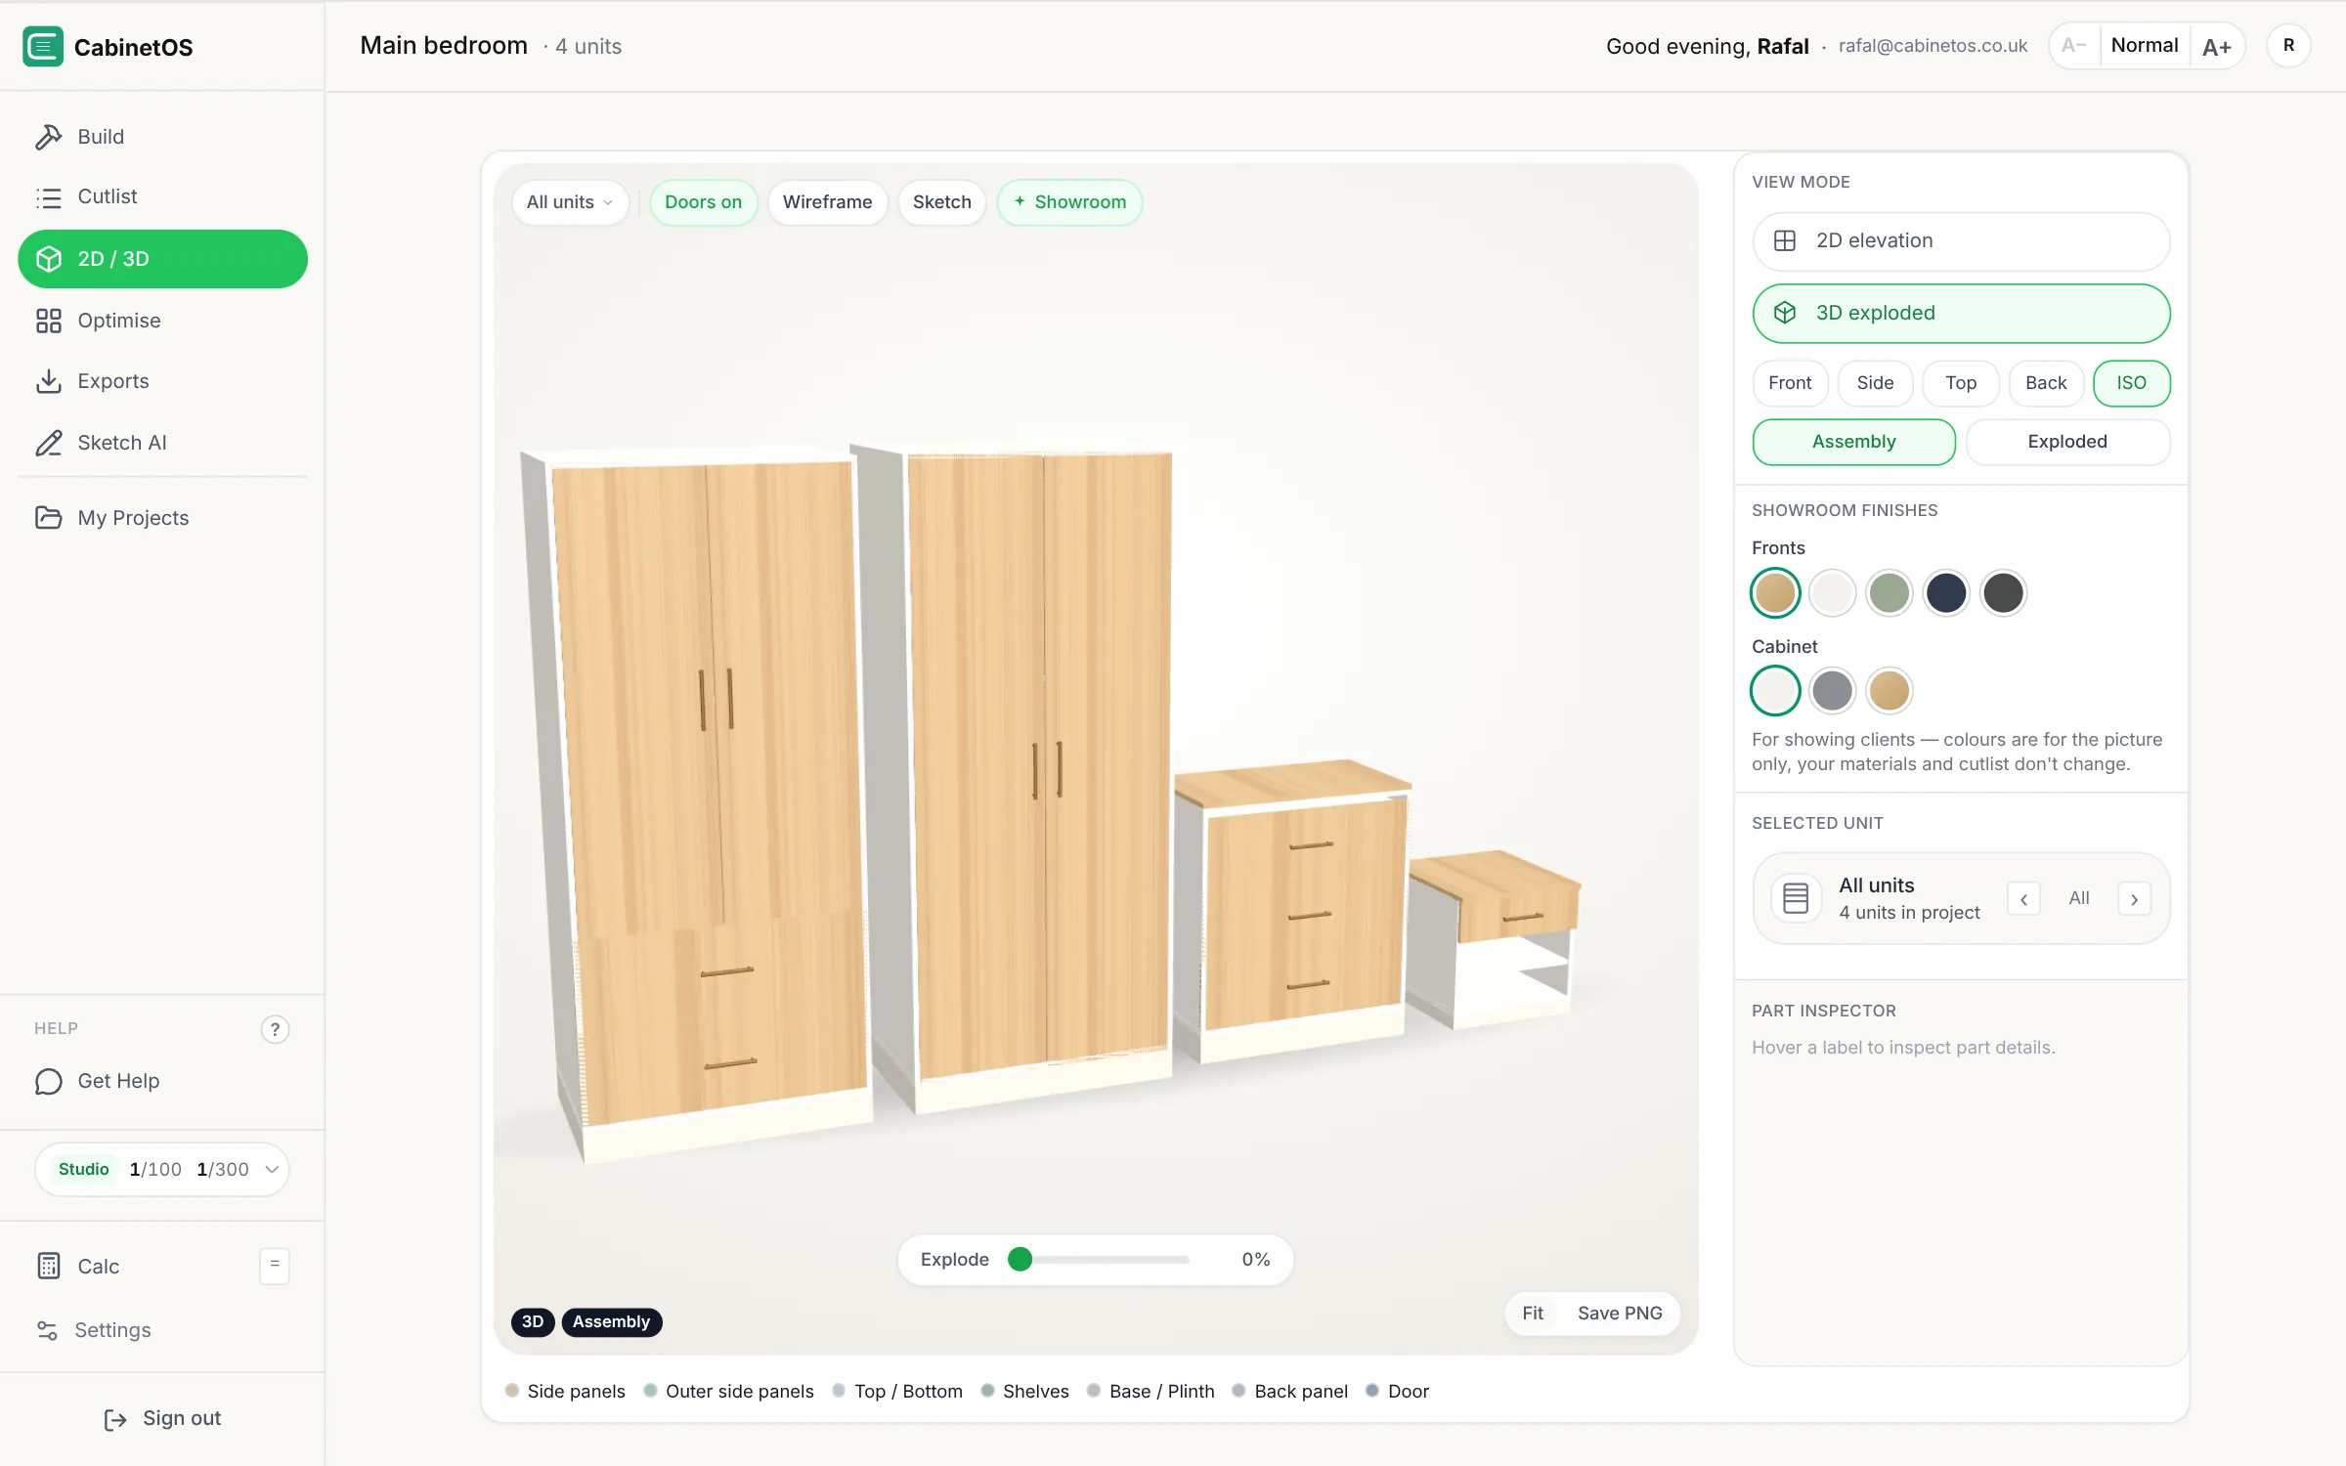Image resolution: width=2346 pixels, height=1466 pixels.
Task: Select the Optimise grid icon
Action: tap(49, 321)
